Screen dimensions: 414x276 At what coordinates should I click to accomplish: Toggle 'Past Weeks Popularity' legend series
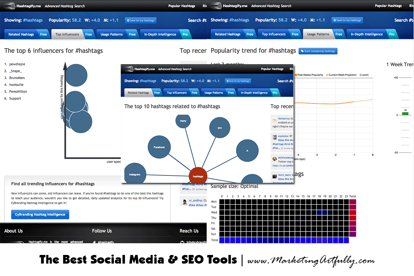pyautogui.click(x=309, y=75)
